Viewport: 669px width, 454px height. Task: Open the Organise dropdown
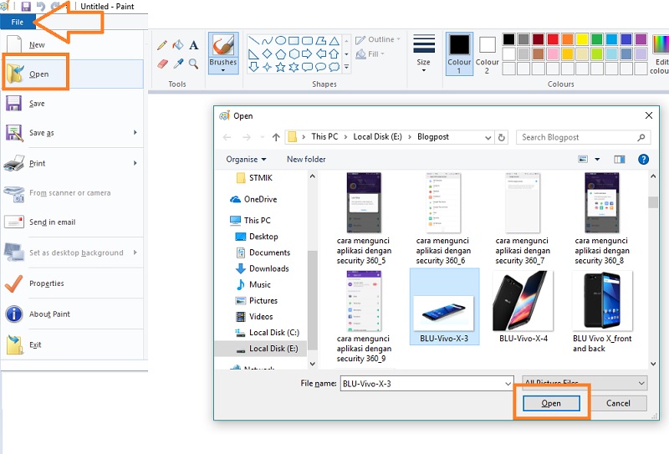coord(246,160)
